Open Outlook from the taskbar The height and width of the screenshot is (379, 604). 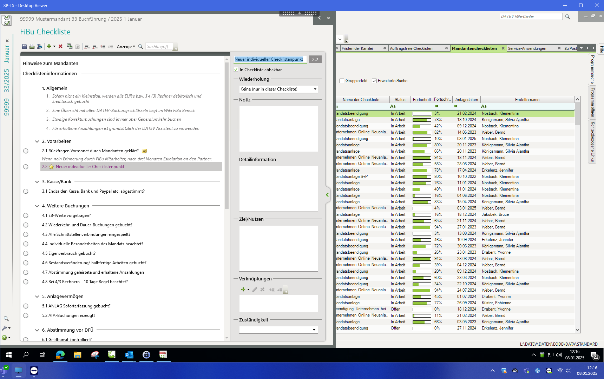pos(129,355)
